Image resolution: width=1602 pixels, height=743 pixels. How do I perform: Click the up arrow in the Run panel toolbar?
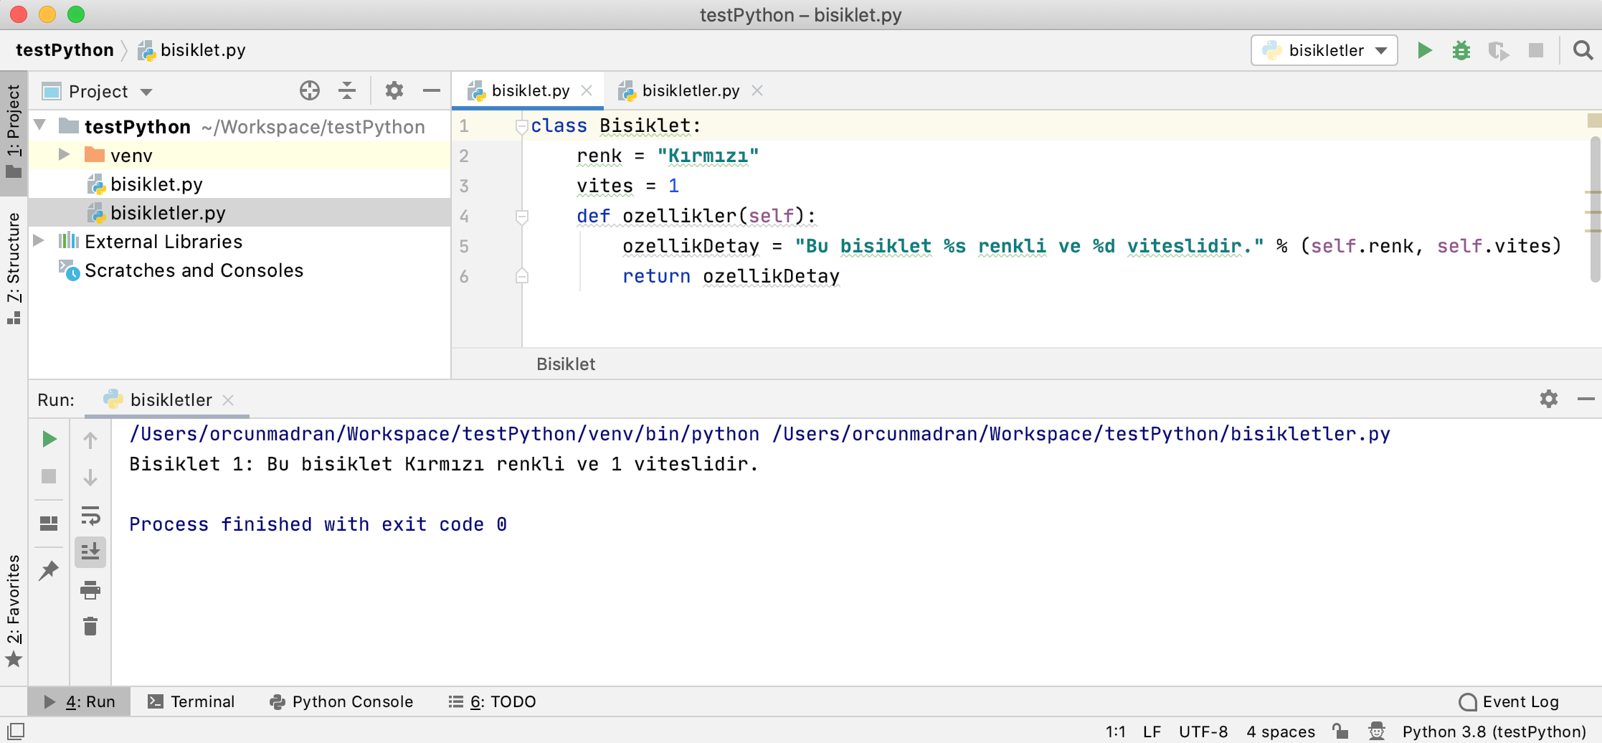[90, 440]
